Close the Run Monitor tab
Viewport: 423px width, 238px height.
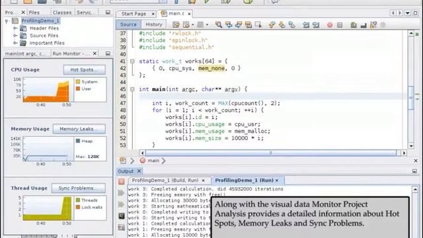click(x=95, y=54)
